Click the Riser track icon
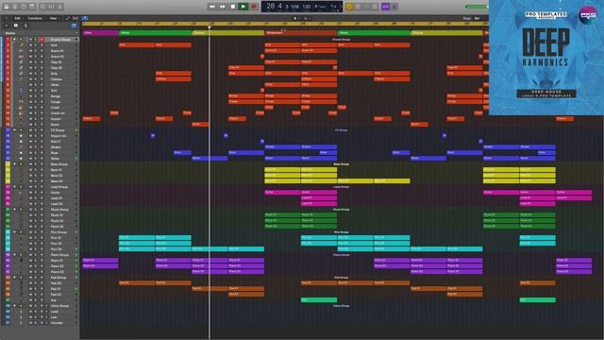Image resolution: width=604 pixels, height=340 pixels. (21, 153)
